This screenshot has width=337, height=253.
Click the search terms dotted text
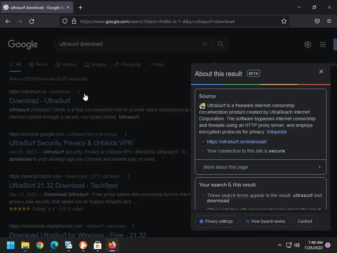pos(235,195)
